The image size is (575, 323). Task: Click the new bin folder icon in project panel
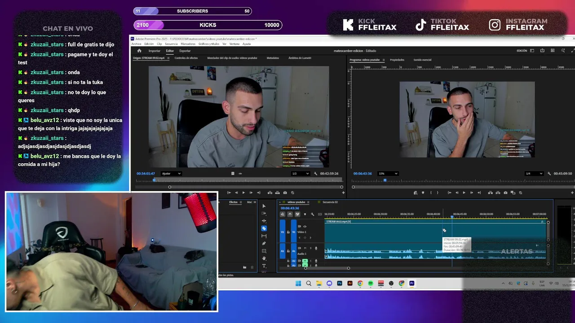244,267
